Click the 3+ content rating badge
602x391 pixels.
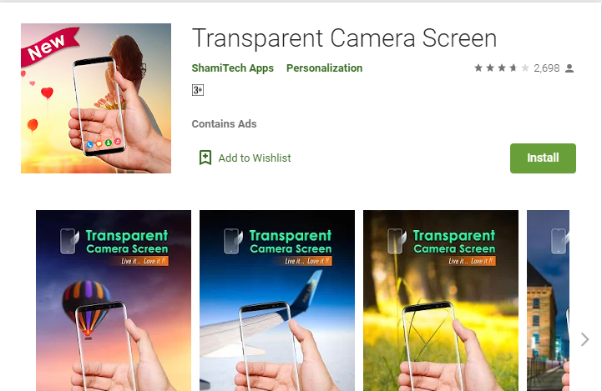click(197, 90)
